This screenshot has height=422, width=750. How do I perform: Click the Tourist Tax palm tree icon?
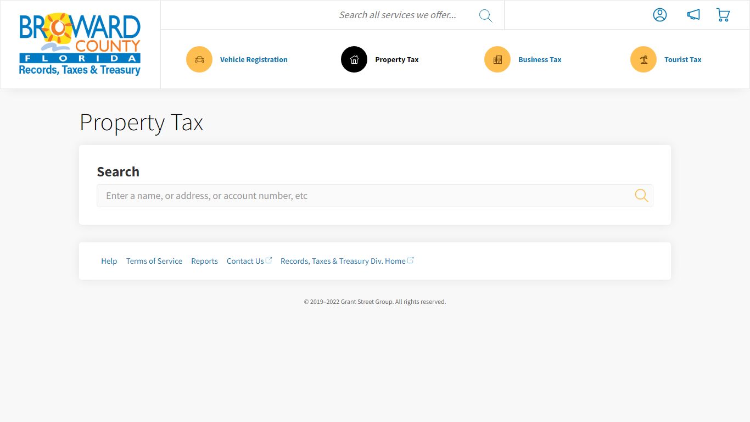pos(643,59)
